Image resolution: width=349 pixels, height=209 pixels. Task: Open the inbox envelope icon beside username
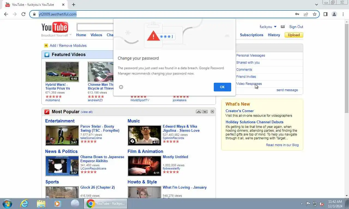coord(283,27)
